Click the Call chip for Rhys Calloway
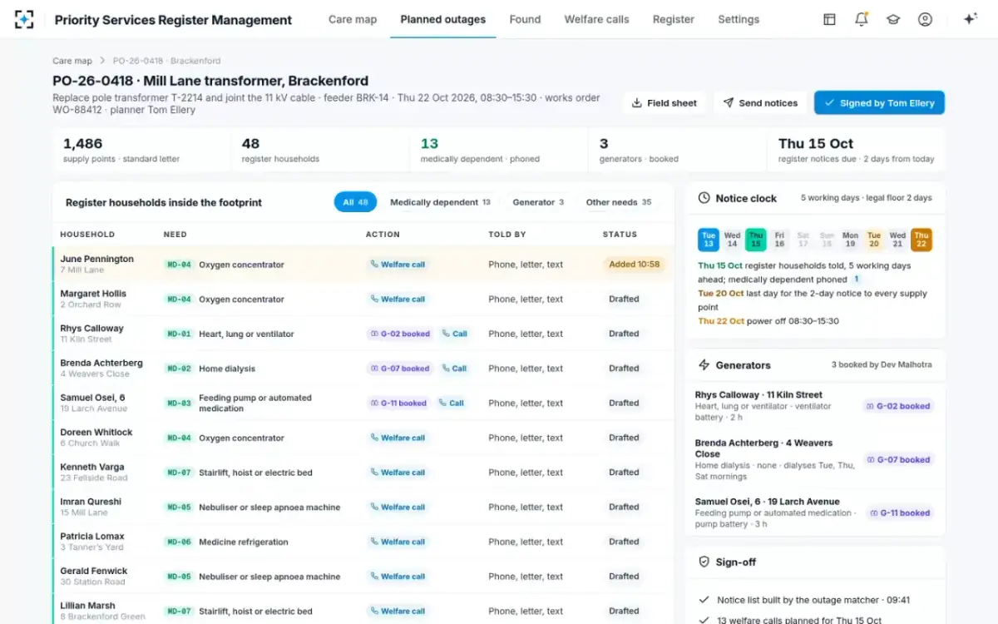This screenshot has height=624, width=998. [454, 334]
